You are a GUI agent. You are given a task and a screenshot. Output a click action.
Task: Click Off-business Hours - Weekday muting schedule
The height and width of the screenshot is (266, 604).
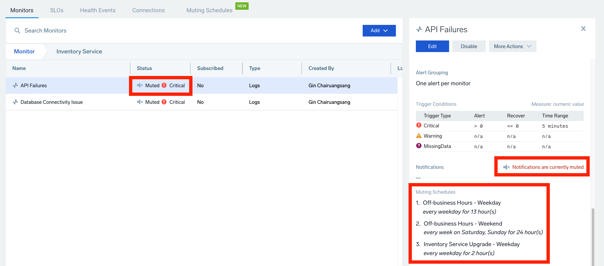click(x=462, y=203)
